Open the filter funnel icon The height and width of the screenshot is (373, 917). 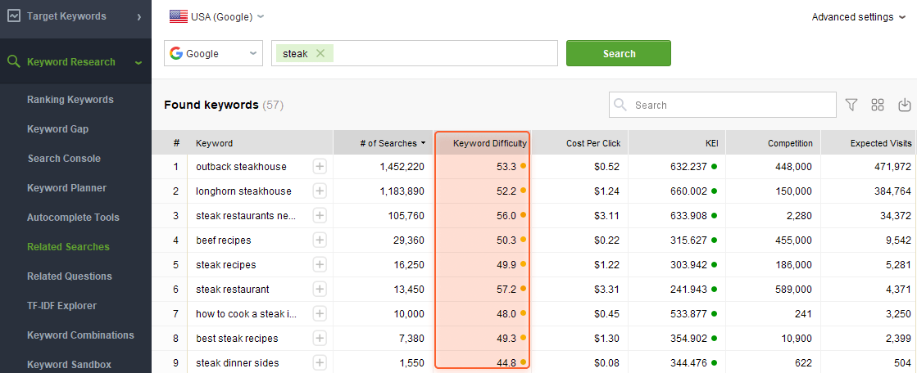851,105
